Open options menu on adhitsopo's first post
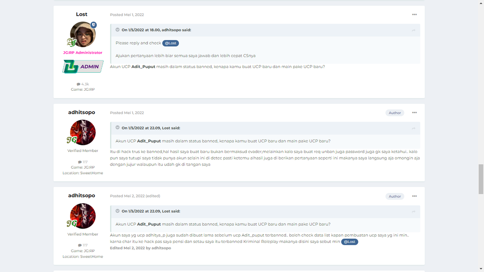 pos(414,113)
